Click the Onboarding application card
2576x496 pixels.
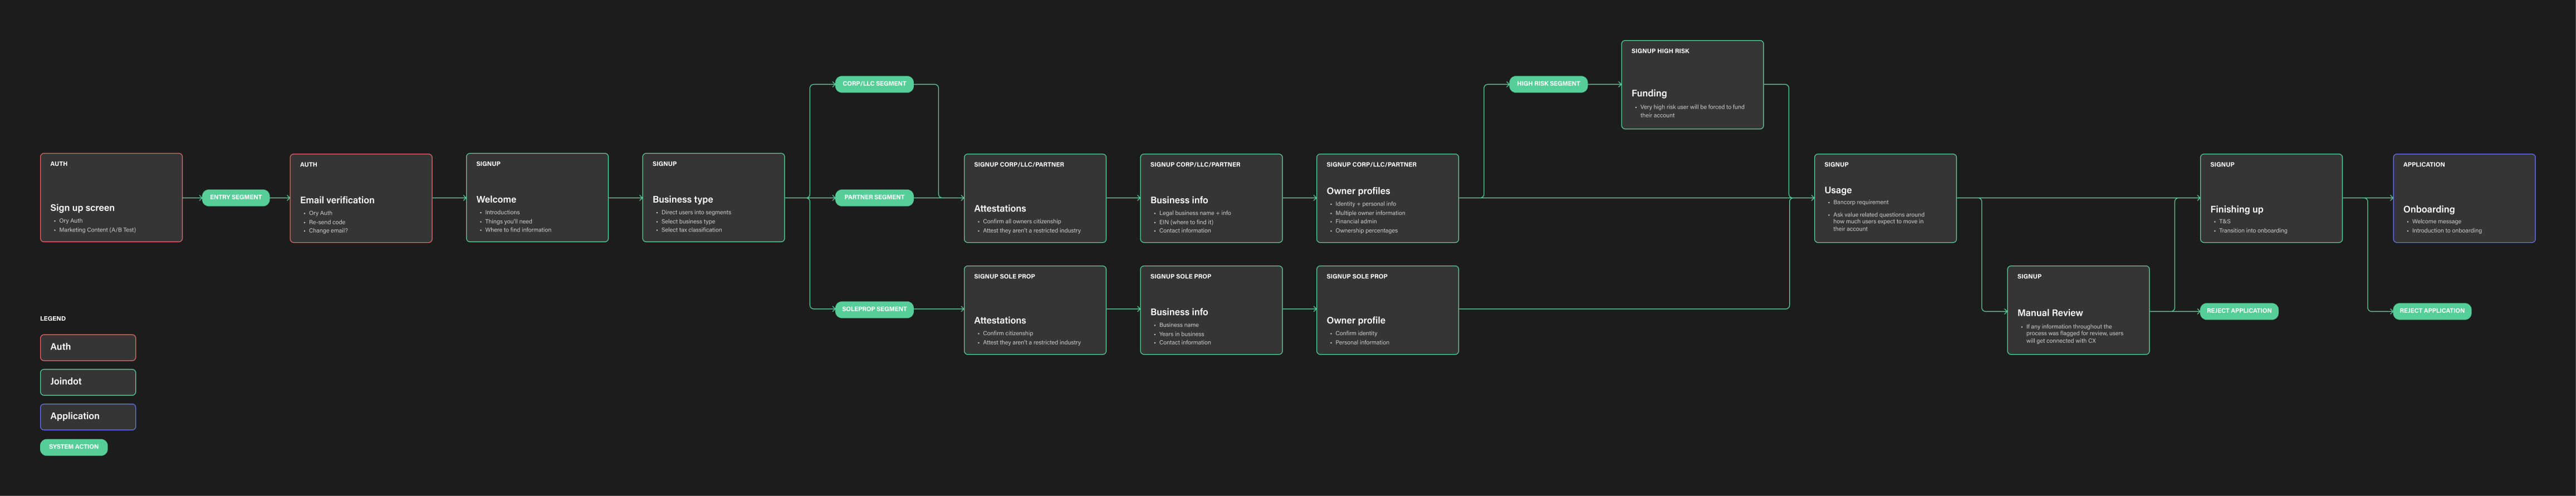(2464, 198)
